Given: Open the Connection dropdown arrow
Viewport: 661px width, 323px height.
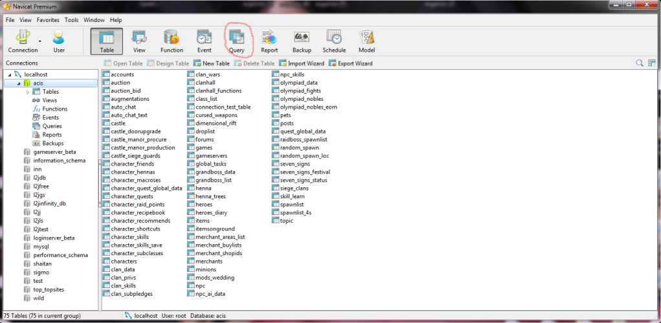Looking at the screenshot, I should click(41, 41).
